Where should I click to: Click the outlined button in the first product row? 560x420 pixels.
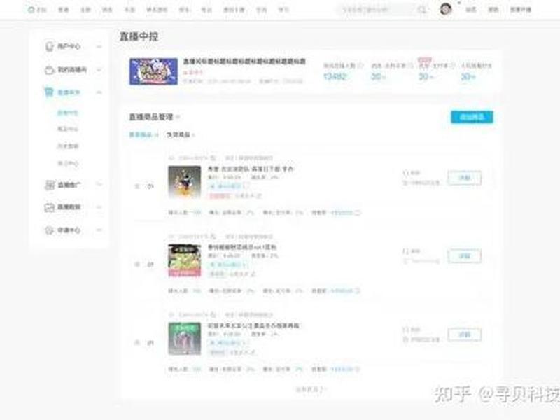(464, 178)
